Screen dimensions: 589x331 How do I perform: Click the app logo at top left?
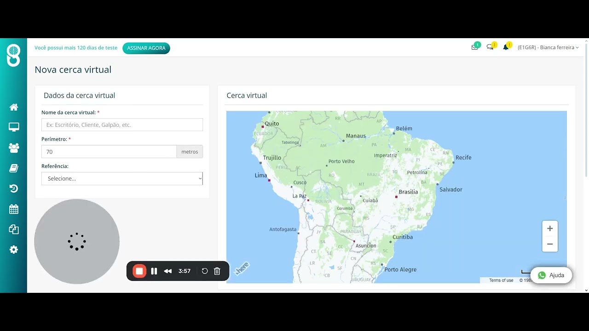pos(13,55)
